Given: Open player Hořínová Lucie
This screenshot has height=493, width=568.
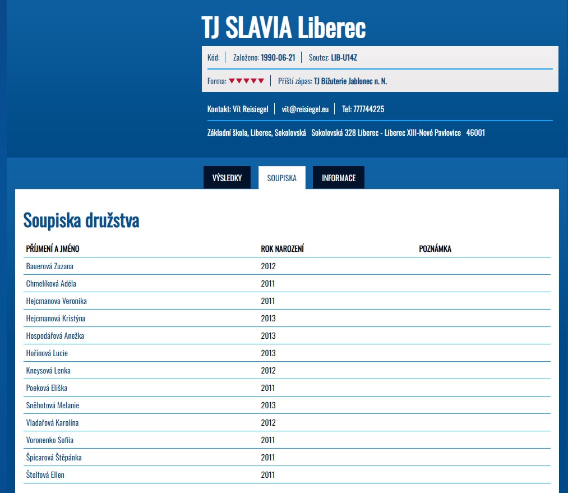Looking at the screenshot, I should 47,353.
